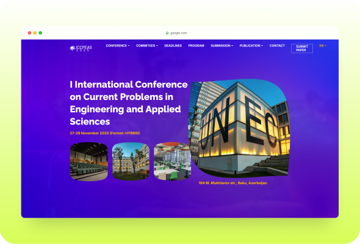Open the Contact page link
The height and width of the screenshot is (244, 360).
pos(277,46)
